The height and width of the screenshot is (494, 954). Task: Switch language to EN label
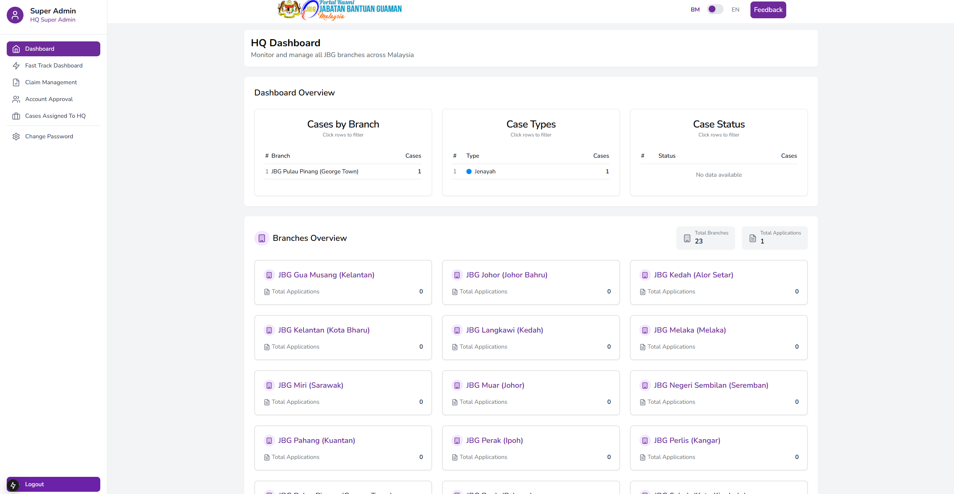click(x=735, y=10)
